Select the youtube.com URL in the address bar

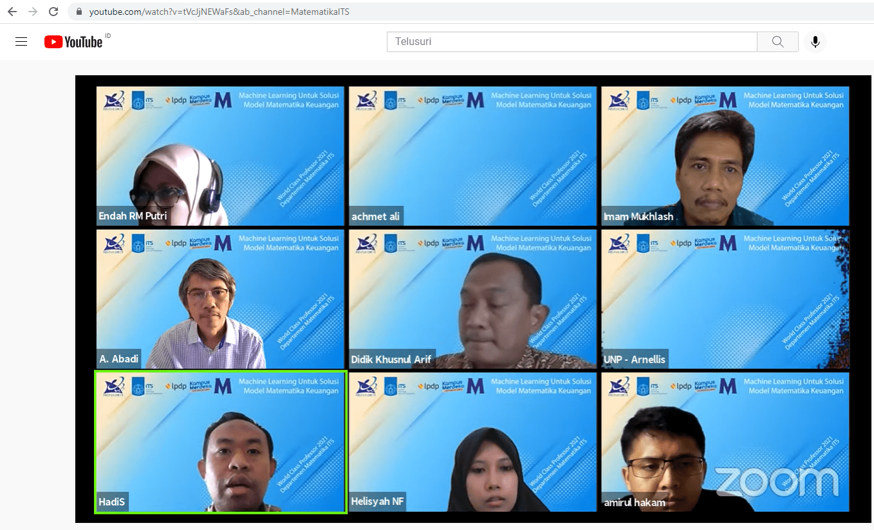(x=219, y=12)
